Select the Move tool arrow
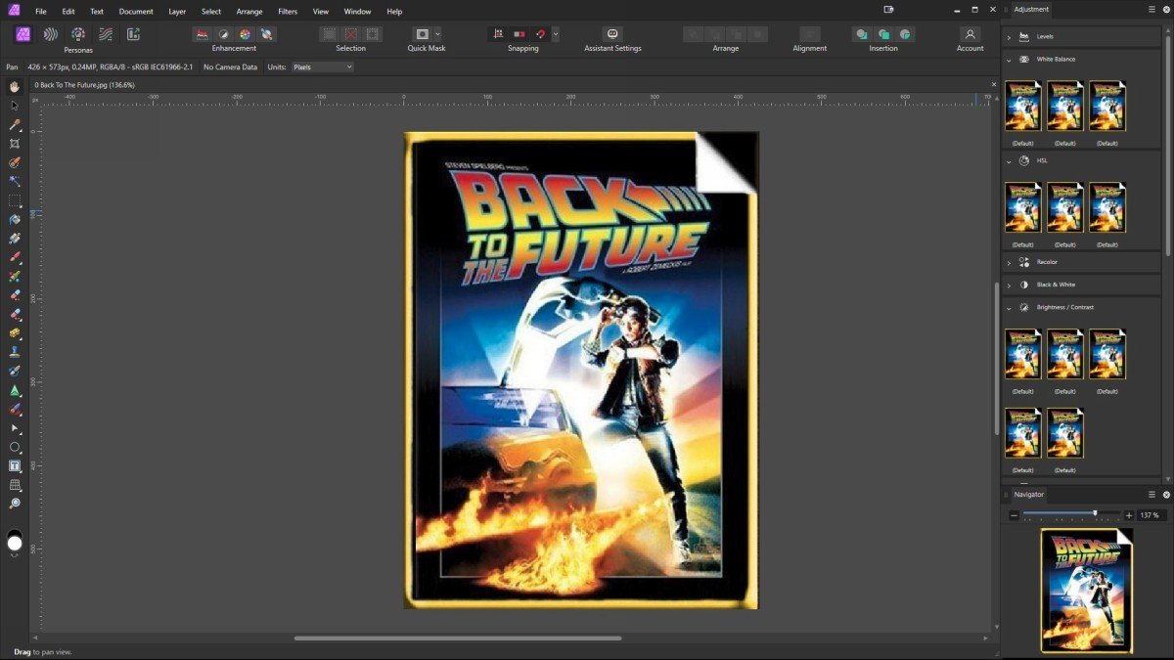The height and width of the screenshot is (660, 1174). tap(15, 106)
